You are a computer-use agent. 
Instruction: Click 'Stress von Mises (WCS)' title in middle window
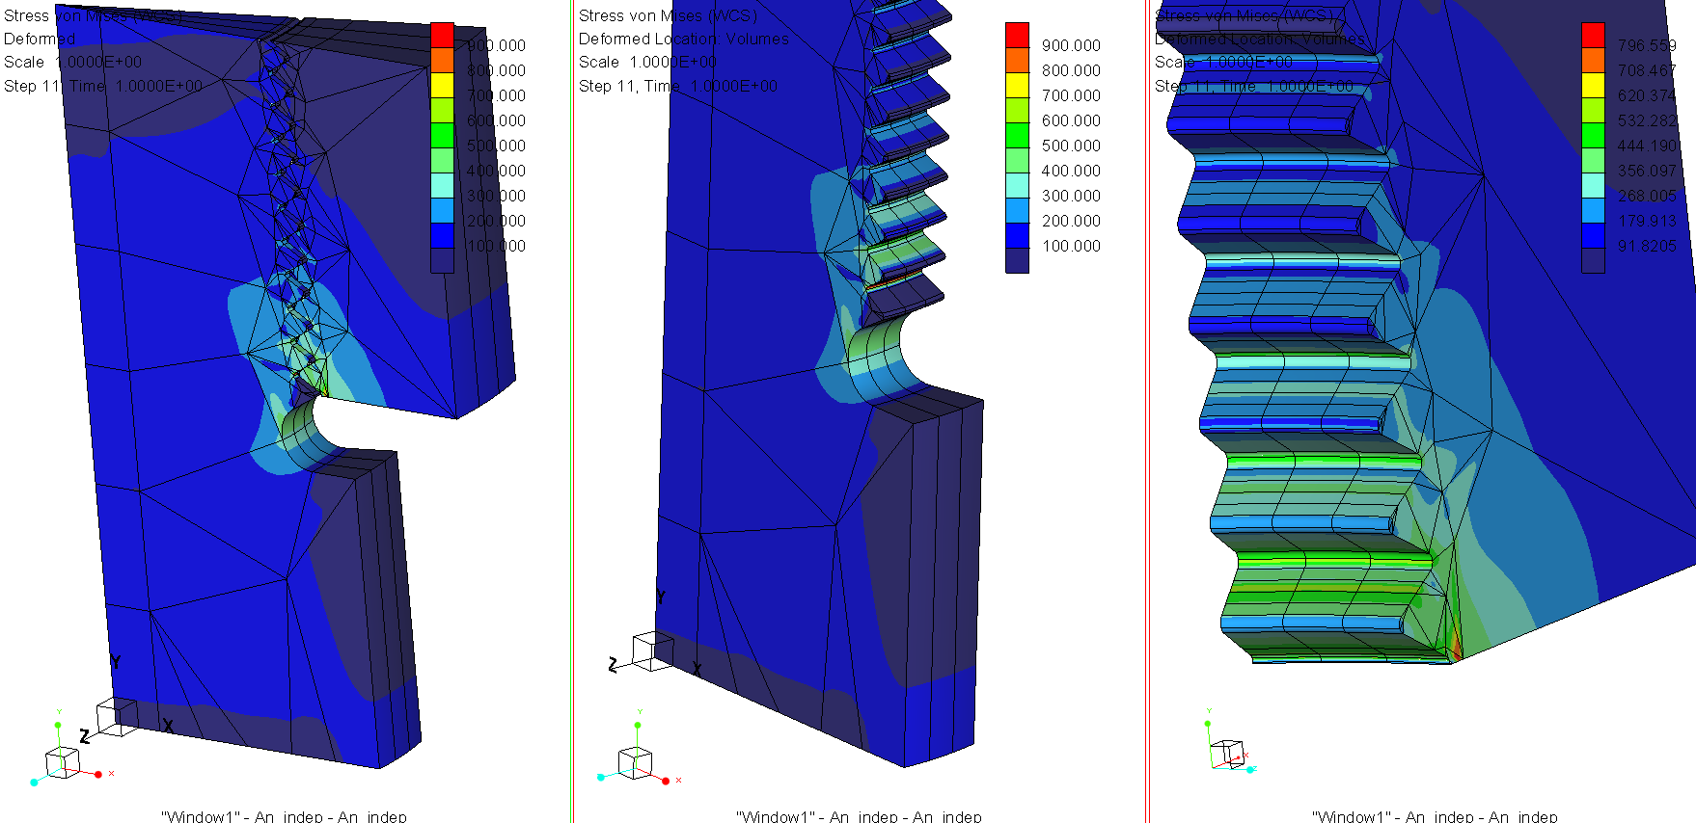pyautogui.click(x=668, y=15)
